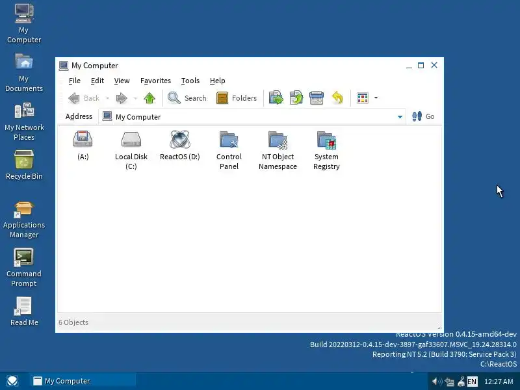Open the Edit menu
Image resolution: width=520 pixels, height=390 pixels.
tap(97, 81)
